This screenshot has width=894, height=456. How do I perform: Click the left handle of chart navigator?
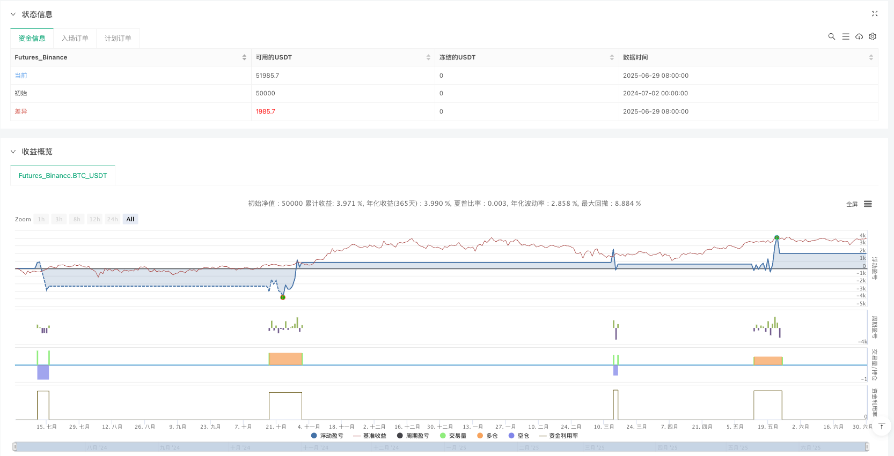tap(15, 446)
